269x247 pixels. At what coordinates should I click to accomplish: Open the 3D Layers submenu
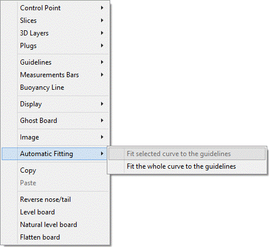click(55, 33)
